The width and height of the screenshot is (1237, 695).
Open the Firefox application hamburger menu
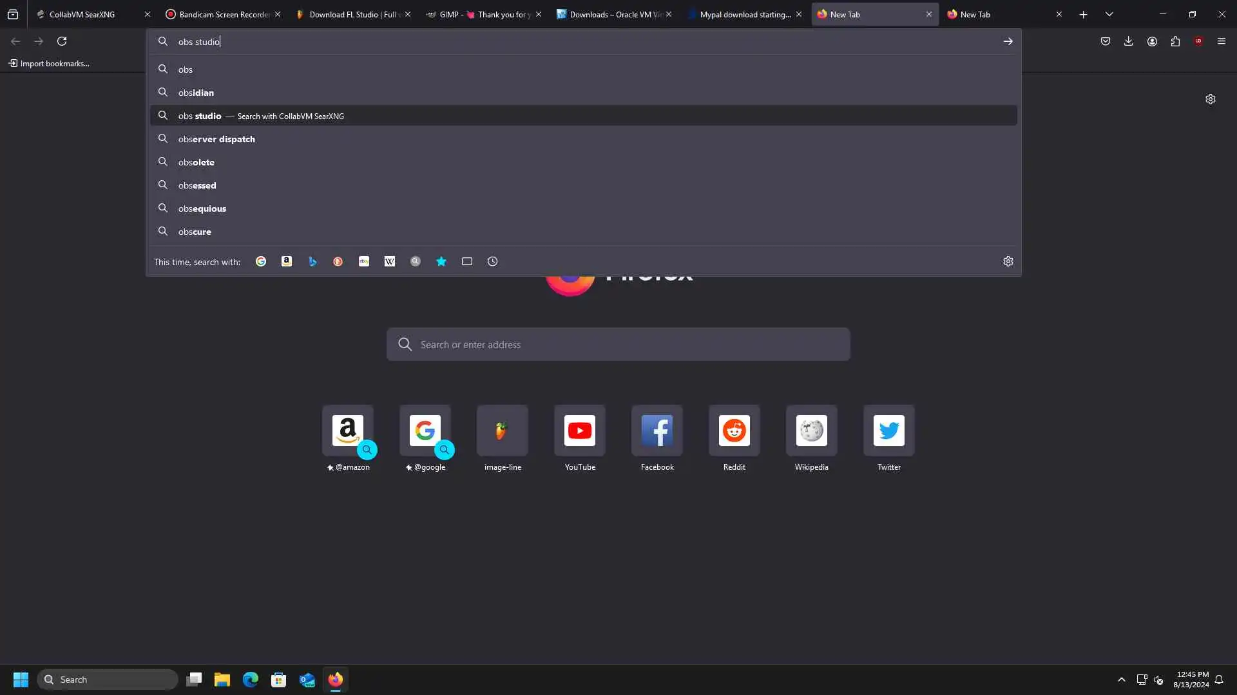click(x=1222, y=41)
